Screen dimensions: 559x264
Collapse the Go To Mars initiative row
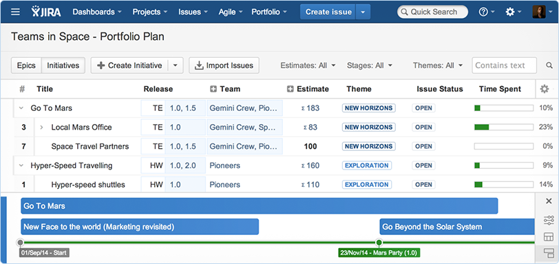(x=21, y=108)
